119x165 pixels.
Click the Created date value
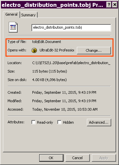[x=64, y=92]
